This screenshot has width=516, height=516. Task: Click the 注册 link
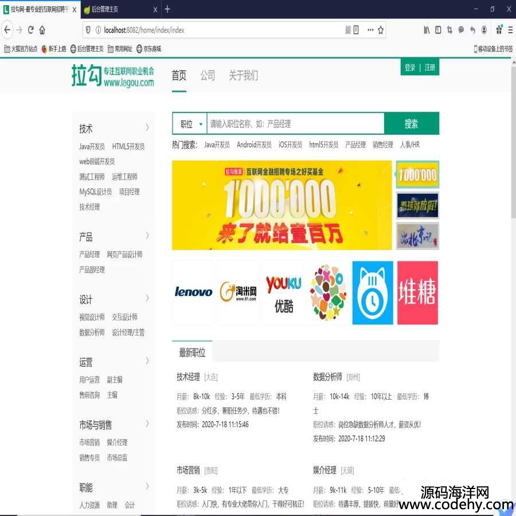coord(430,68)
